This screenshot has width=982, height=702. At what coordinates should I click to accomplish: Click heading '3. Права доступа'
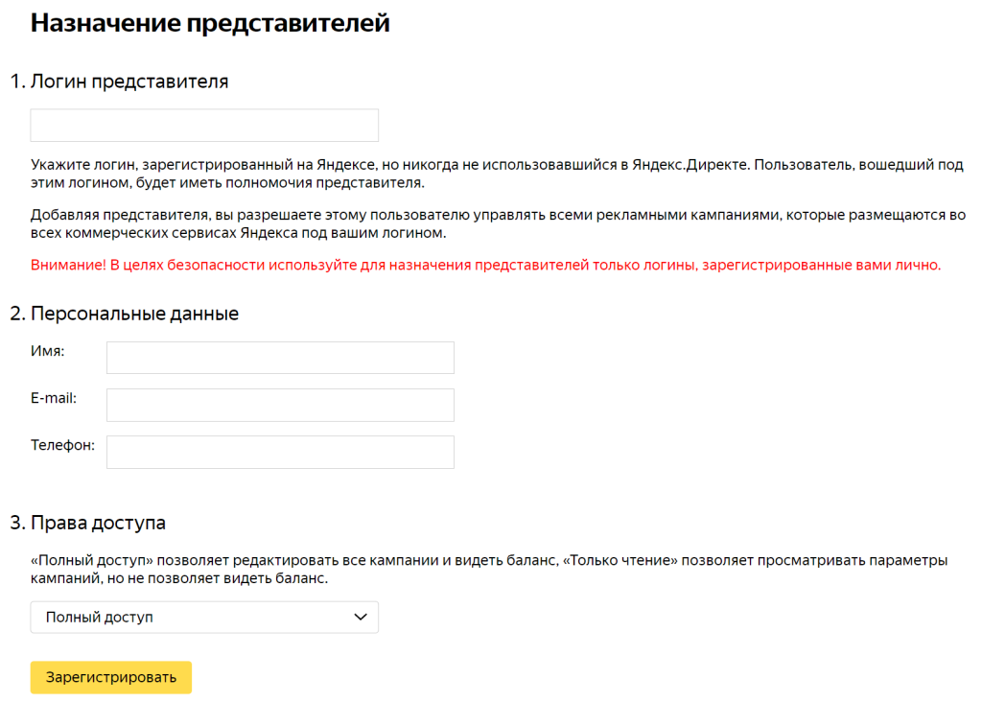tap(87, 523)
